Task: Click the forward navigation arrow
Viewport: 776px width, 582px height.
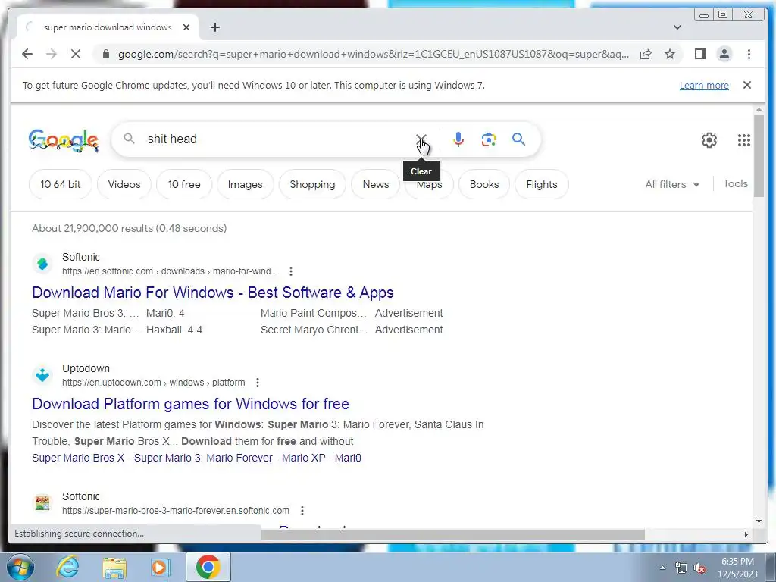Action: point(52,54)
